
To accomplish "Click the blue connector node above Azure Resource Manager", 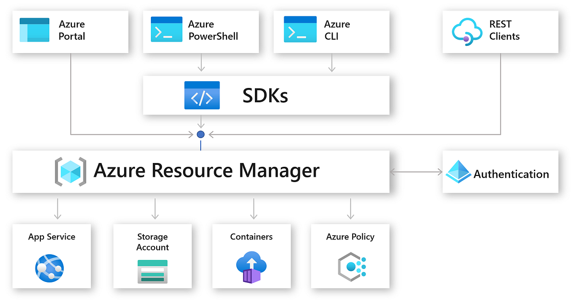I will (200, 134).
